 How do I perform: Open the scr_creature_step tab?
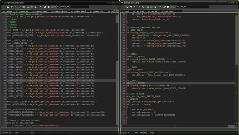pos(97,11)
